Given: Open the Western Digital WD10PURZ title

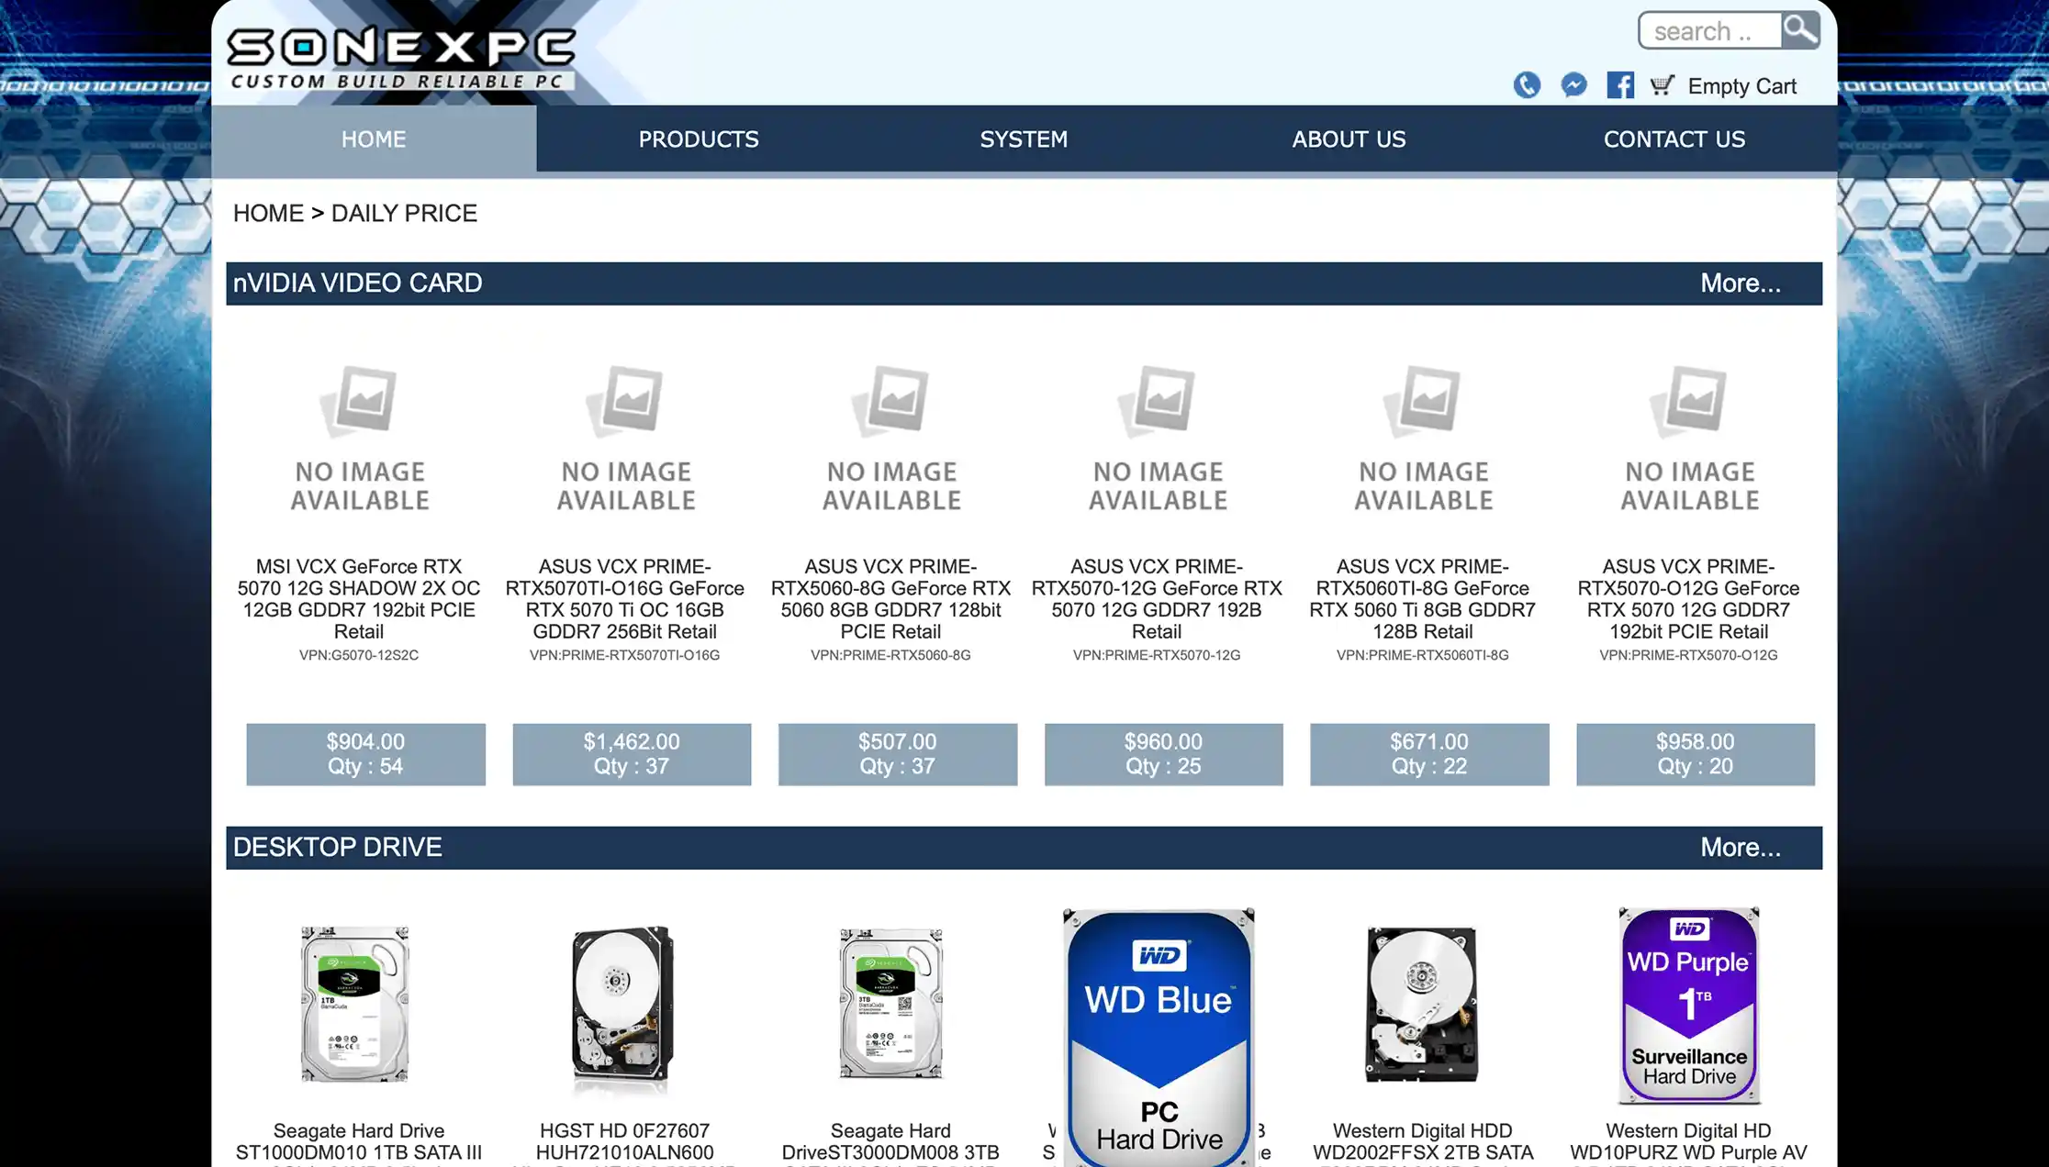Looking at the screenshot, I should [x=1689, y=1143].
